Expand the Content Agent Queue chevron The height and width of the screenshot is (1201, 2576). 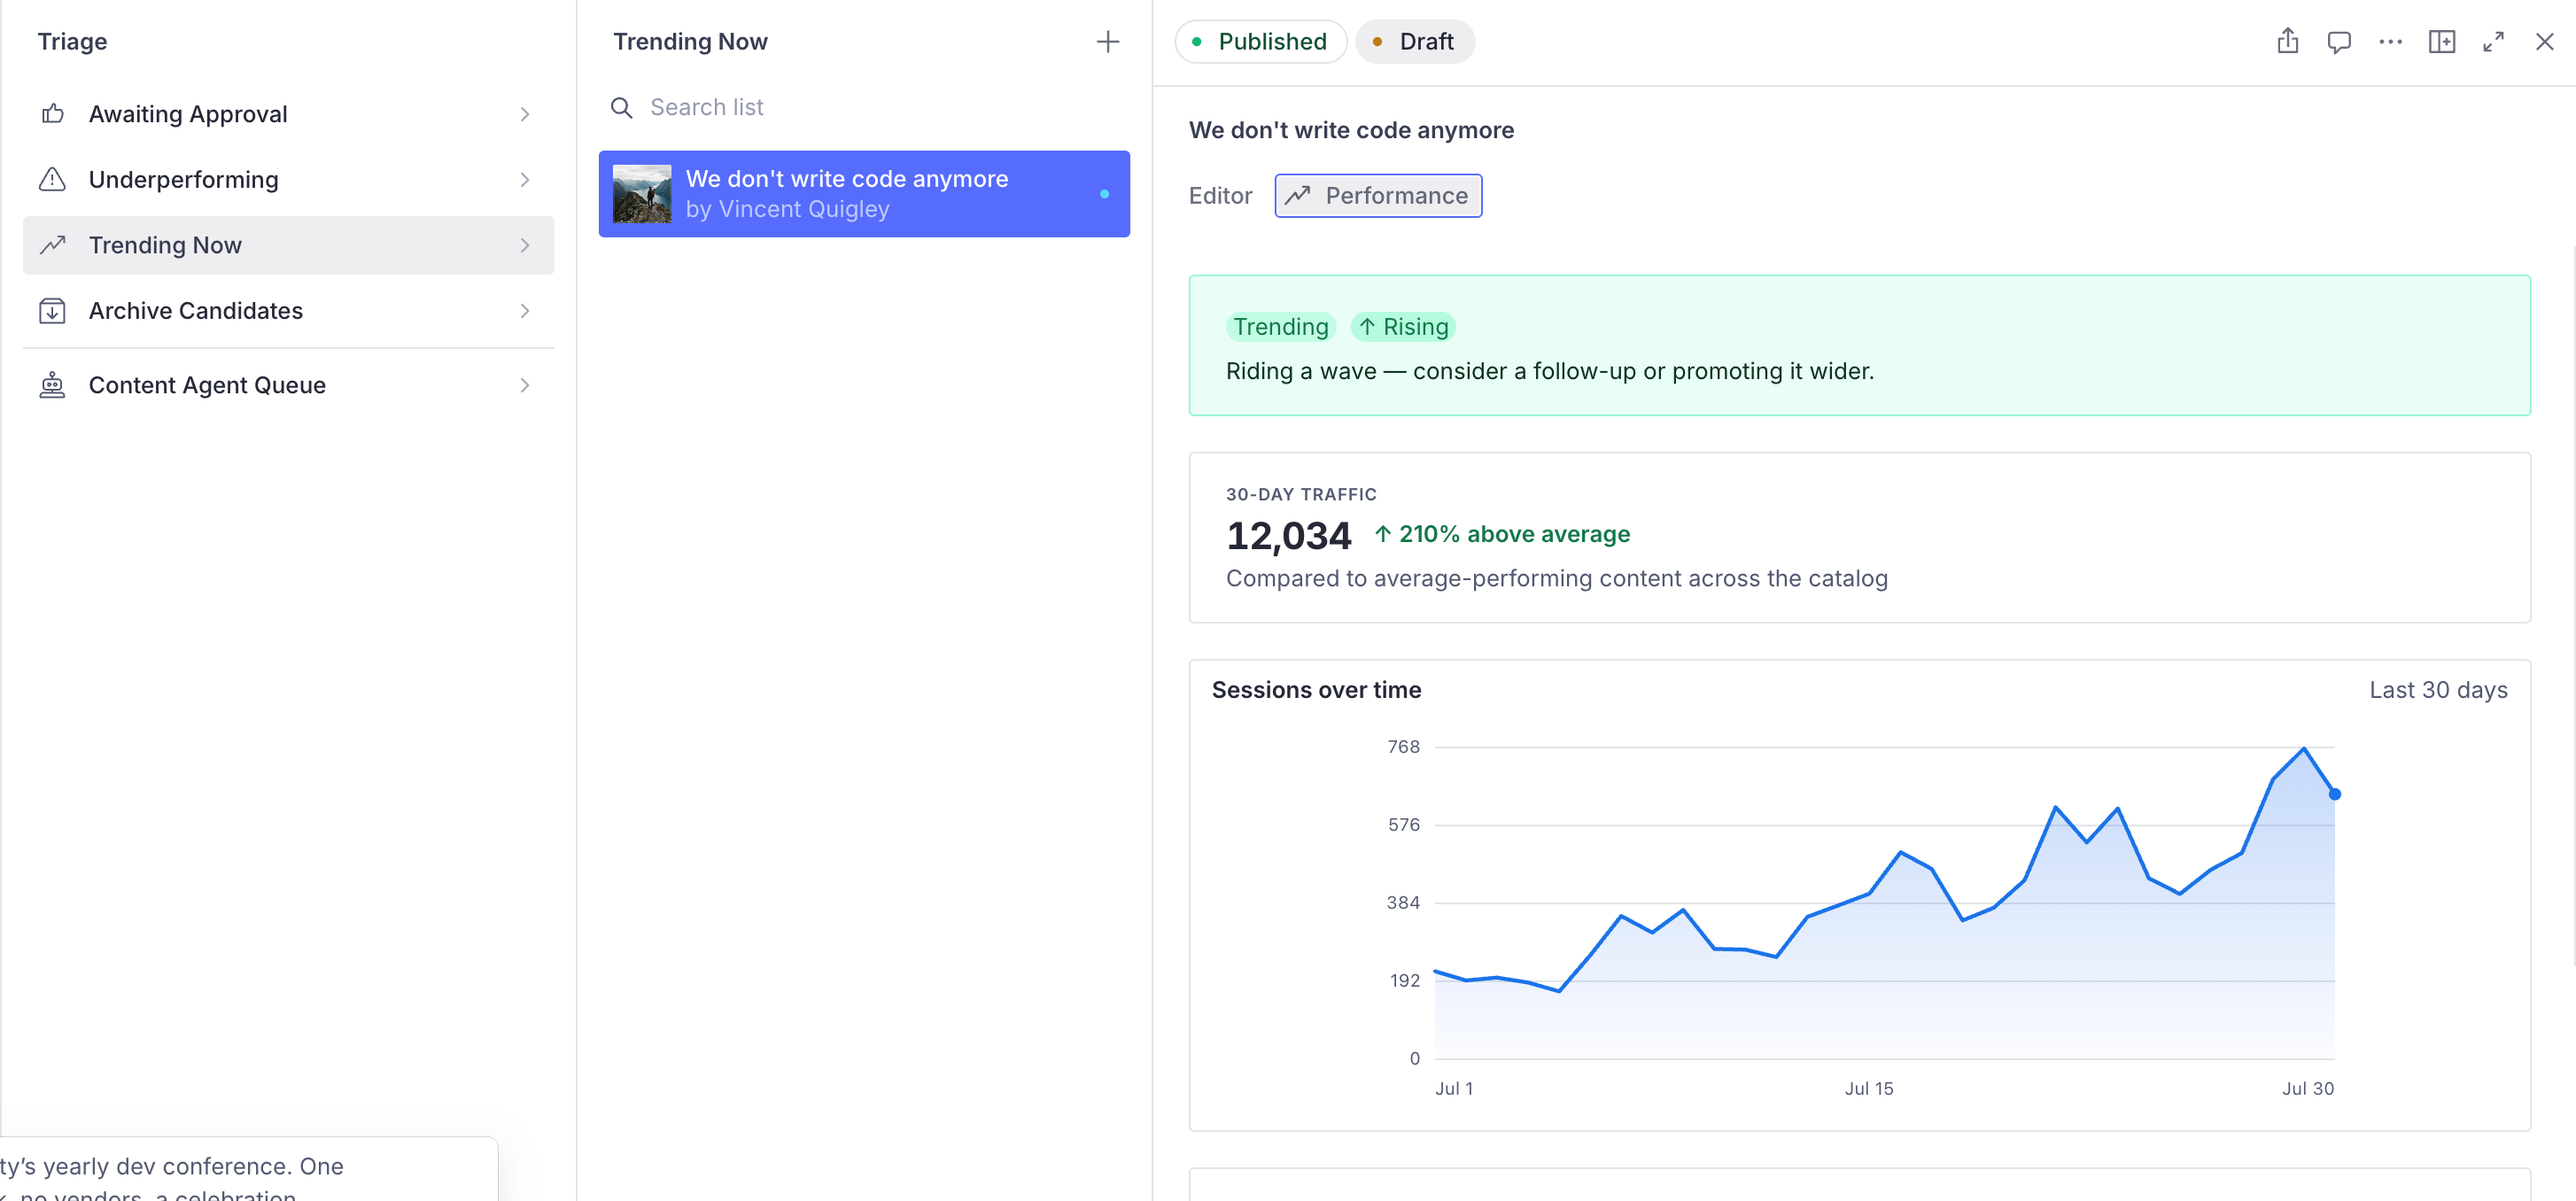[525, 385]
